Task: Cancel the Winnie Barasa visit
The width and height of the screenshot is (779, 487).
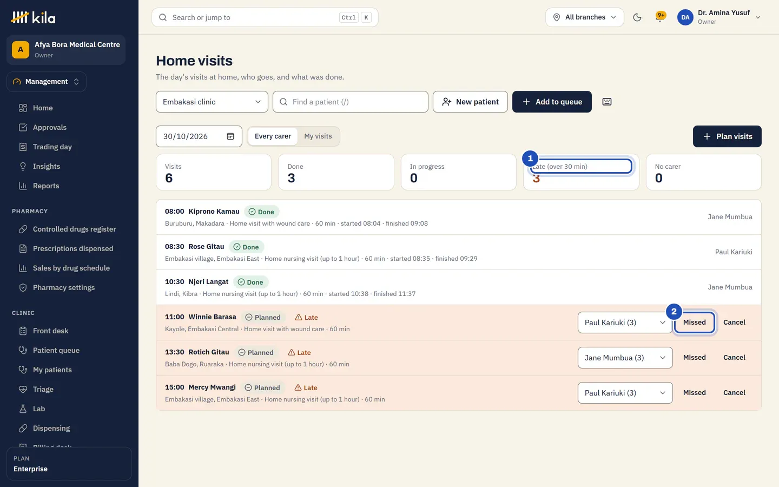Action: click(x=735, y=323)
